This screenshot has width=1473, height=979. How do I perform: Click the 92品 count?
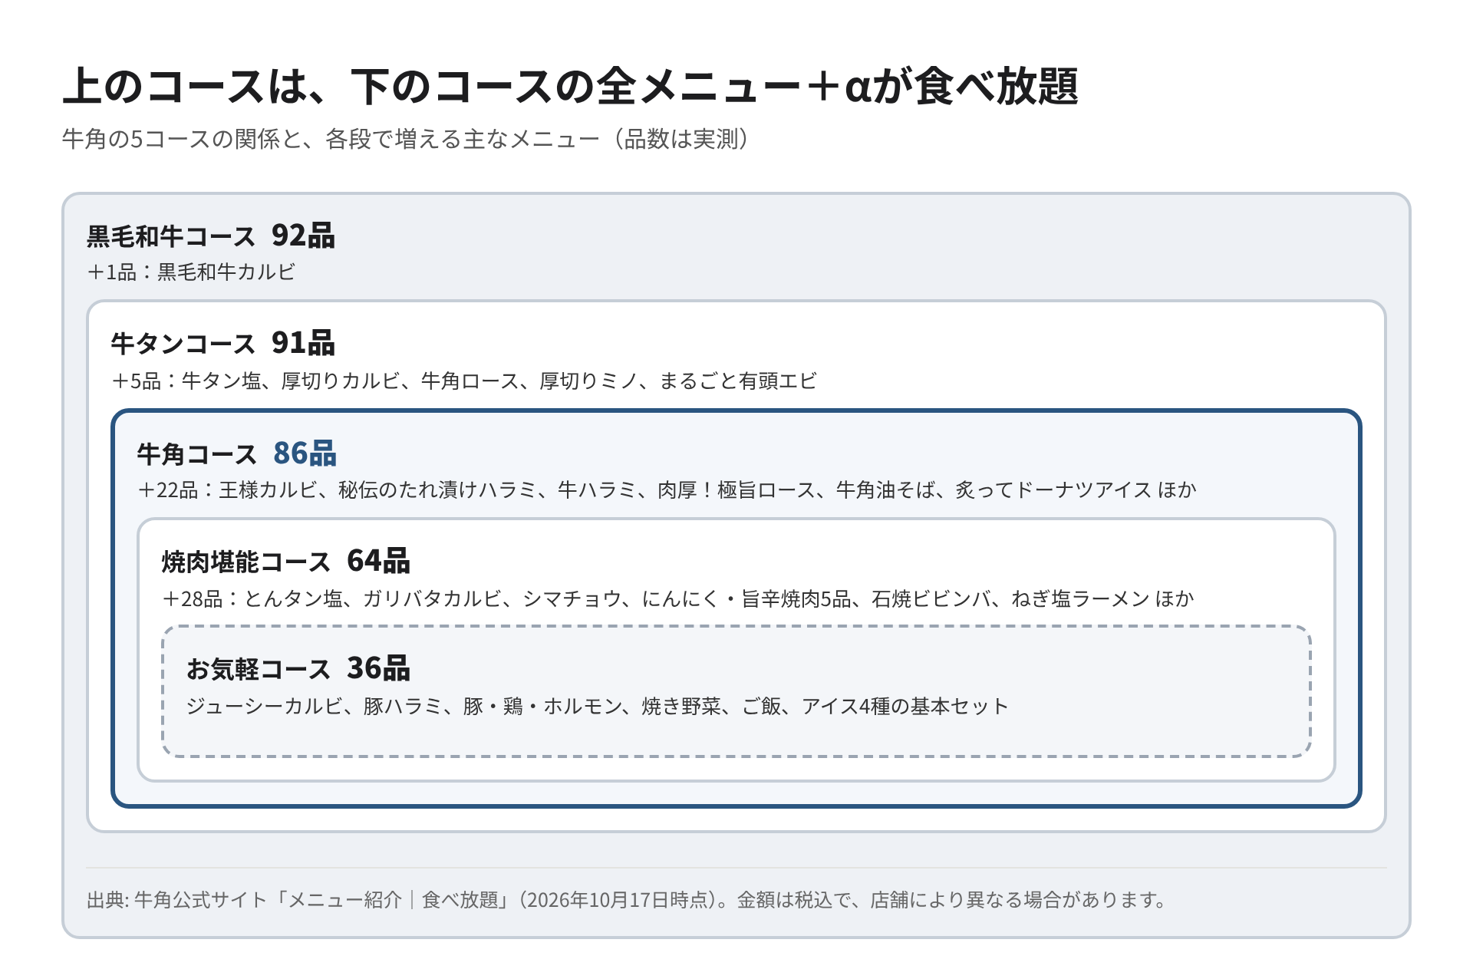[303, 236]
